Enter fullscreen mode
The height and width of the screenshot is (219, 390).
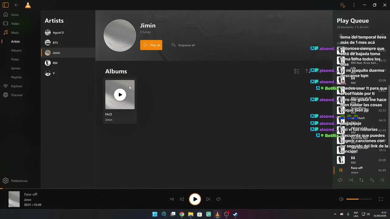coord(381,199)
